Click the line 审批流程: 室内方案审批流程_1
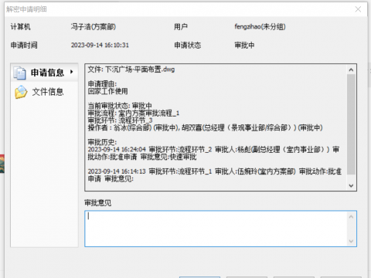The image size is (371, 278). (x=134, y=113)
